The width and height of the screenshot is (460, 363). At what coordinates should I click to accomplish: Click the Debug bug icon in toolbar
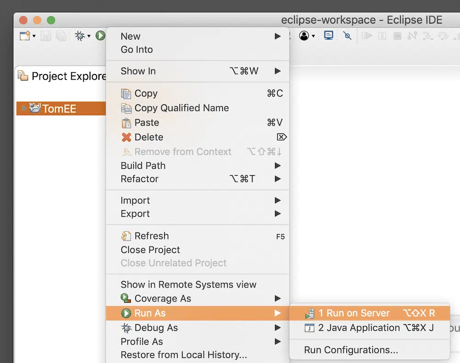tap(80, 36)
